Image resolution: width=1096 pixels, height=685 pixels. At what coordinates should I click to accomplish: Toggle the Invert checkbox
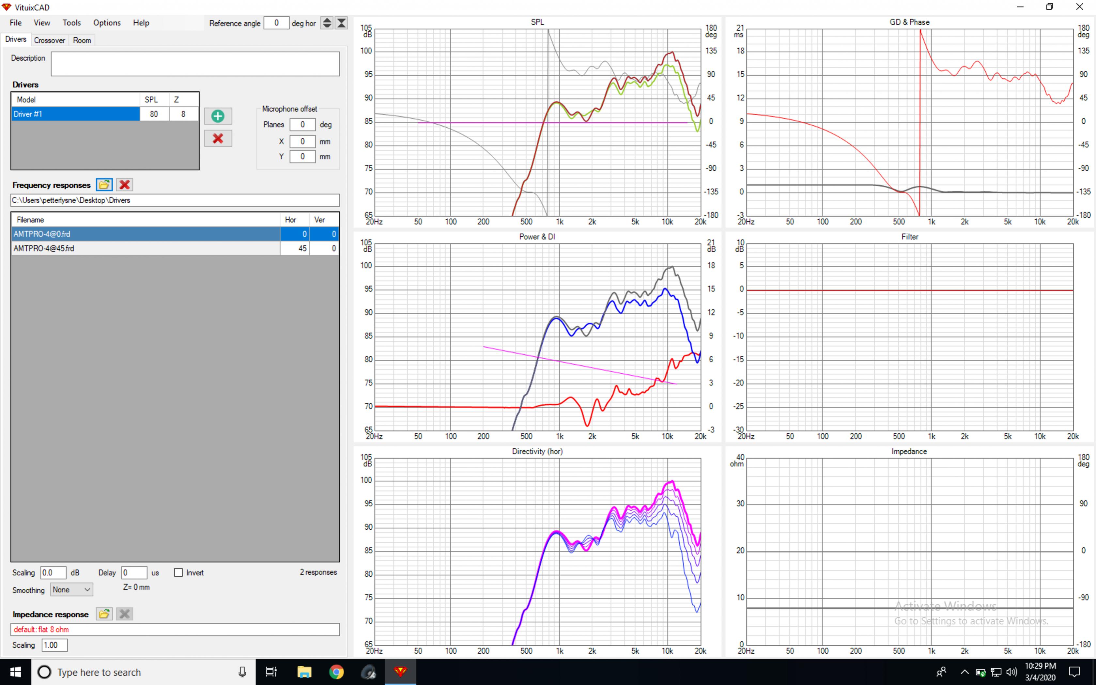pyautogui.click(x=178, y=573)
